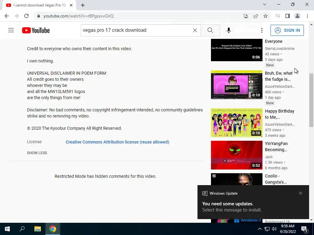The height and width of the screenshot is (235, 314).
Task: Show hidden system tray icons
Action: pyautogui.click(x=259, y=229)
